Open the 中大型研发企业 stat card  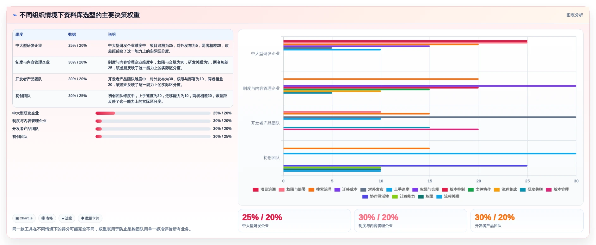(x=294, y=221)
